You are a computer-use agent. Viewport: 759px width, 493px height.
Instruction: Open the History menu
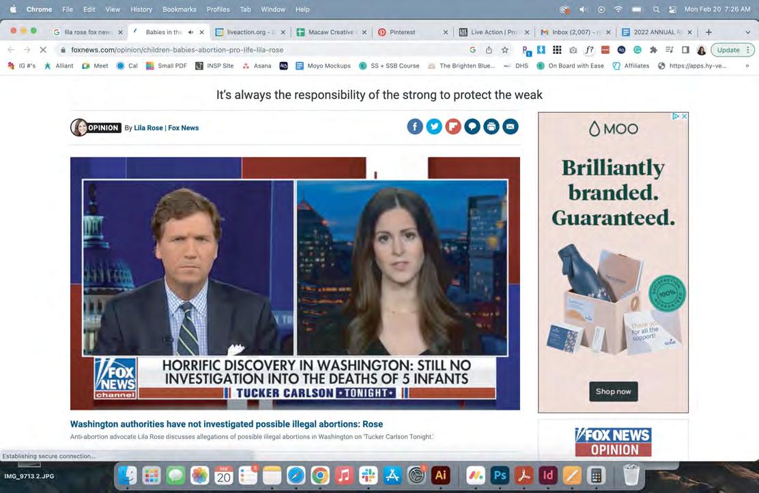coord(141,9)
